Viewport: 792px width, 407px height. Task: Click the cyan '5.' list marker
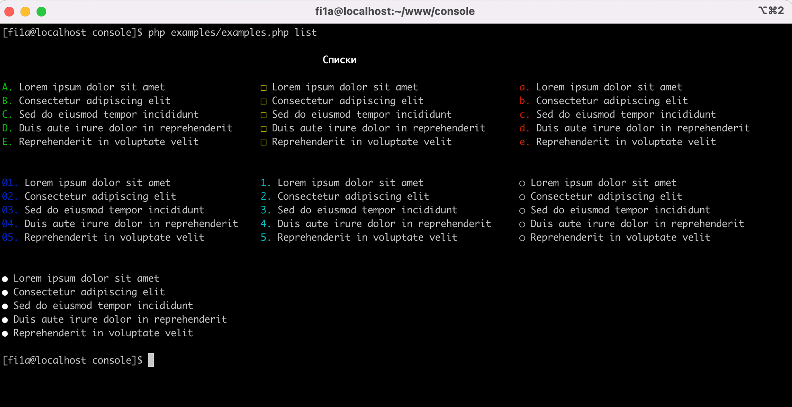266,237
